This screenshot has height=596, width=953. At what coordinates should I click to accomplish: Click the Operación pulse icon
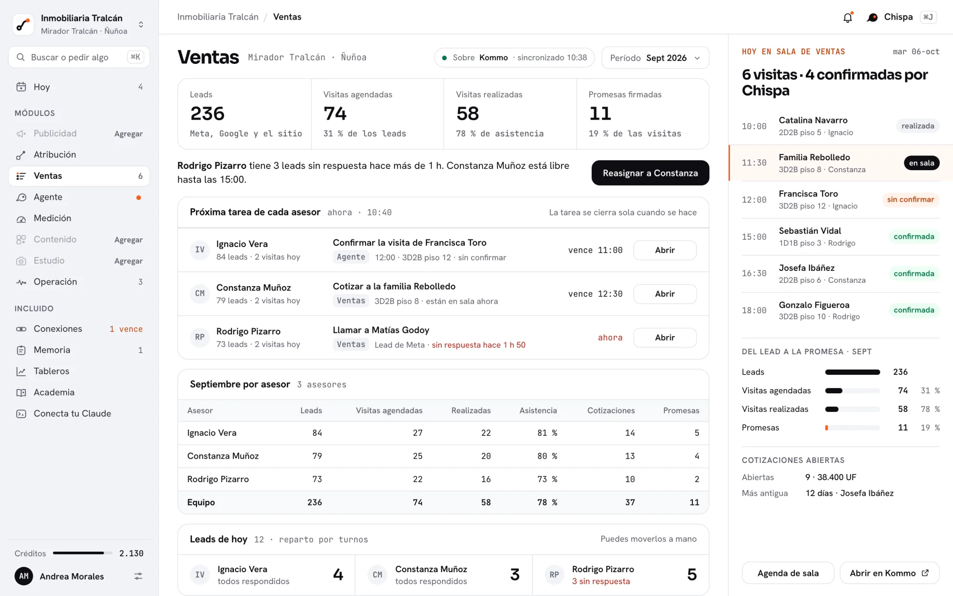21,282
